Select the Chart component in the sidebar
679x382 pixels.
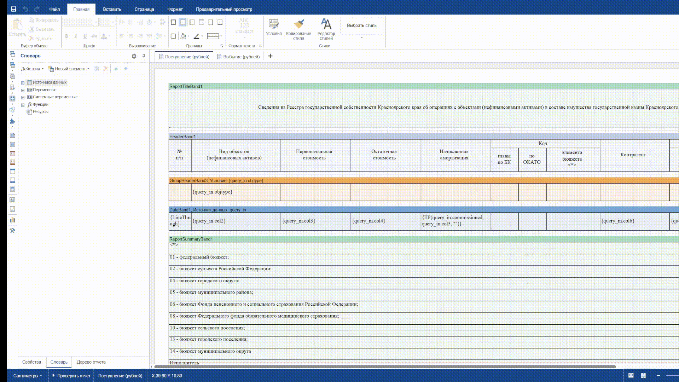click(12, 220)
